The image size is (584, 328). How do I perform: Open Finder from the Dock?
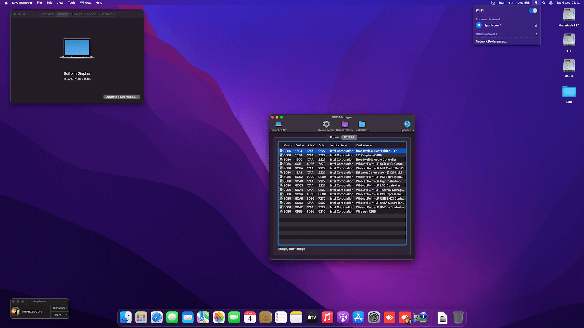126,317
